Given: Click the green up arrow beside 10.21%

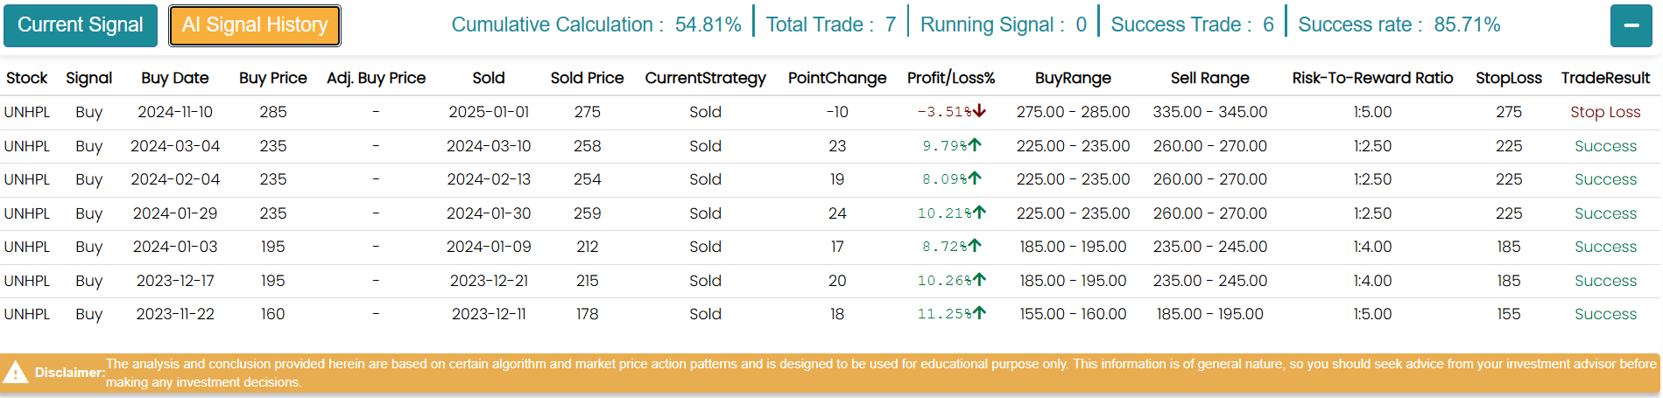Looking at the screenshot, I should point(979,213).
